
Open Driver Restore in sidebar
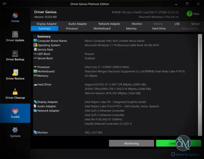pos(15,75)
